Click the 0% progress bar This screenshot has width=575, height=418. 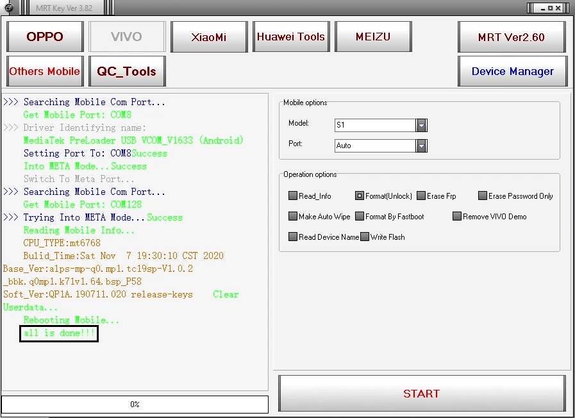point(135,404)
